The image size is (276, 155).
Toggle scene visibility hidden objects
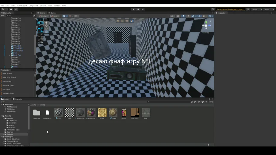click(199, 16)
